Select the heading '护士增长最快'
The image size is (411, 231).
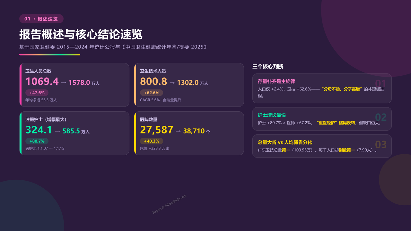[x=272, y=115]
